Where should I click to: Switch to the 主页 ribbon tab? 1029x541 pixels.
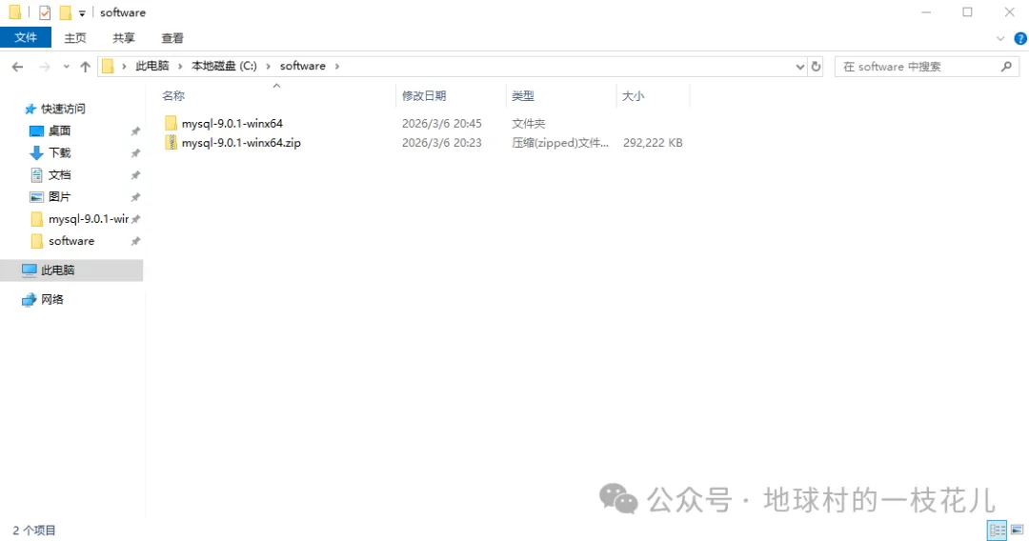point(75,38)
